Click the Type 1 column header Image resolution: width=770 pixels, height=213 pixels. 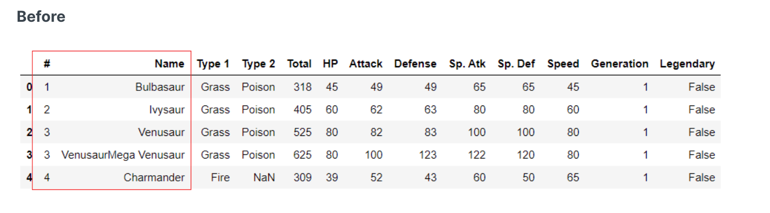pyautogui.click(x=213, y=64)
